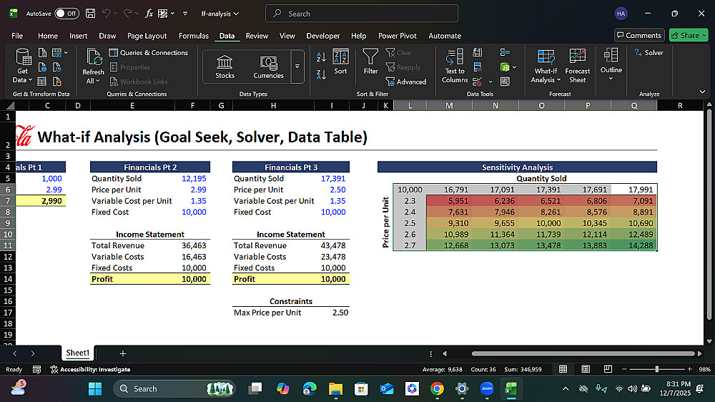Click the Consolidate icon

[x=505, y=53]
